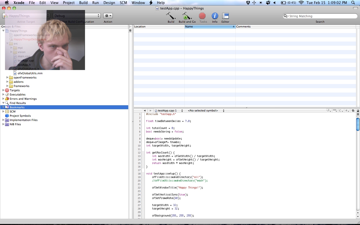Select ofxGlobalUtils.mm file in tree
This screenshot has width=360, height=225.
coord(30,73)
